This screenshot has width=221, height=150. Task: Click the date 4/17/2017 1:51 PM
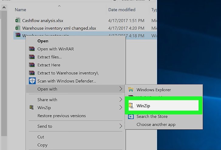tap(126, 21)
